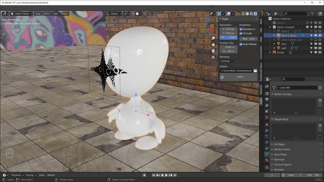Collapse blank 1 merged collection tree

(270, 27)
